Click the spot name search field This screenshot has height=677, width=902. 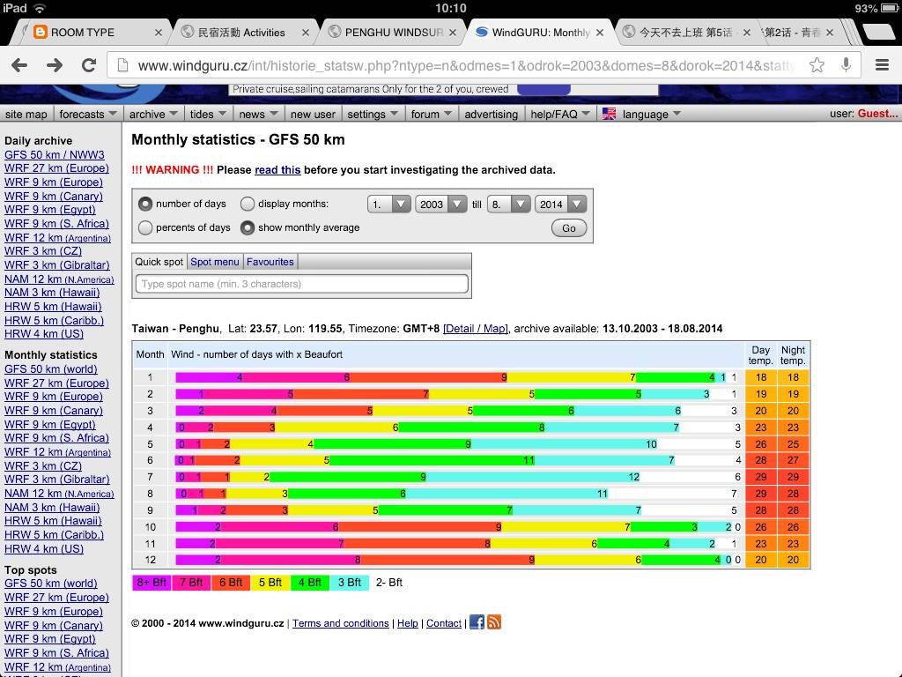coord(302,284)
